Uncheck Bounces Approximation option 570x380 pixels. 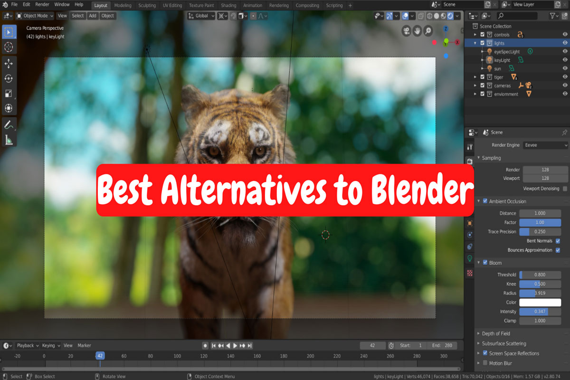[558, 250]
